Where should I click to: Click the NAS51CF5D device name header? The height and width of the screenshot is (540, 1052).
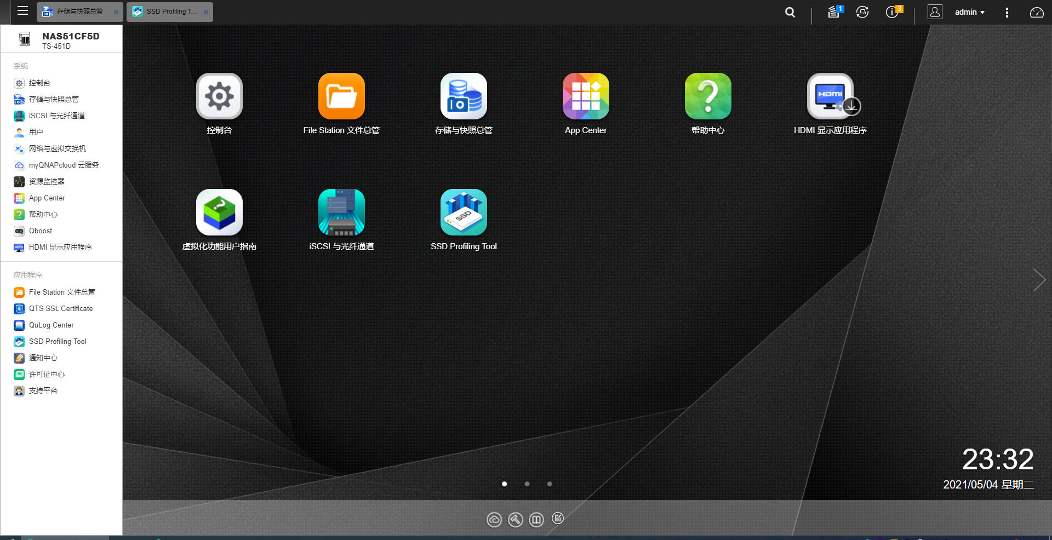pyautogui.click(x=71, y=36)
